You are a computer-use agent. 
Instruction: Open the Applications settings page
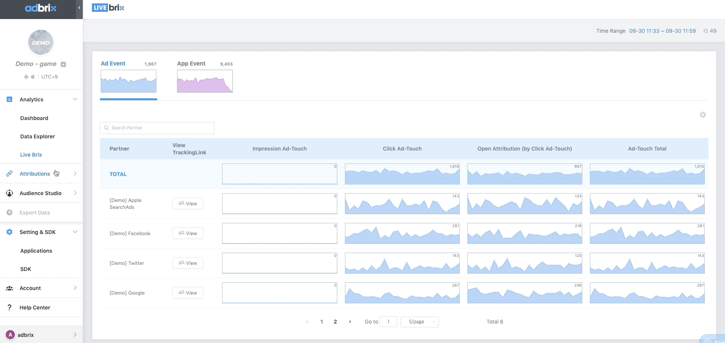(36, 251)
